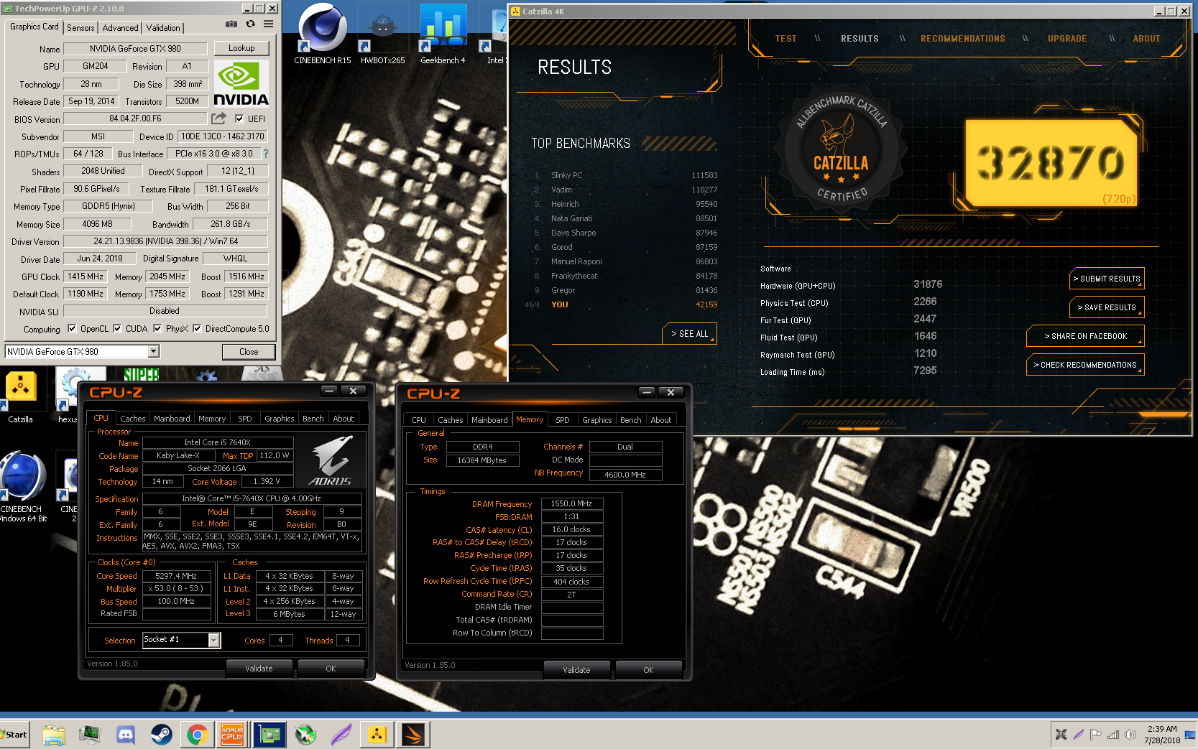The height and width of the screenshot is (749, 1198).
Task: Click OK in the right CPU-Z Memory window
Action: point(648,670)
